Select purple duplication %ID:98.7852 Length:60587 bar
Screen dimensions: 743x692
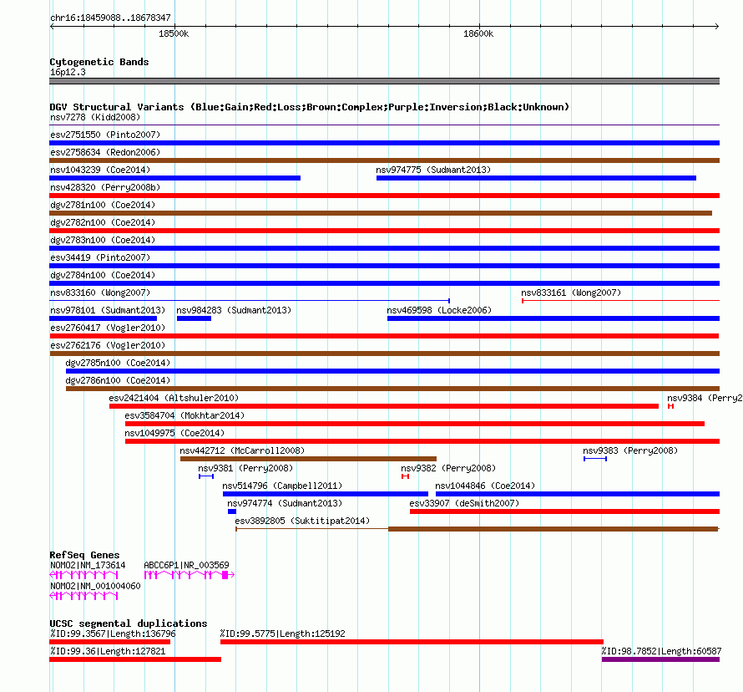660,659
